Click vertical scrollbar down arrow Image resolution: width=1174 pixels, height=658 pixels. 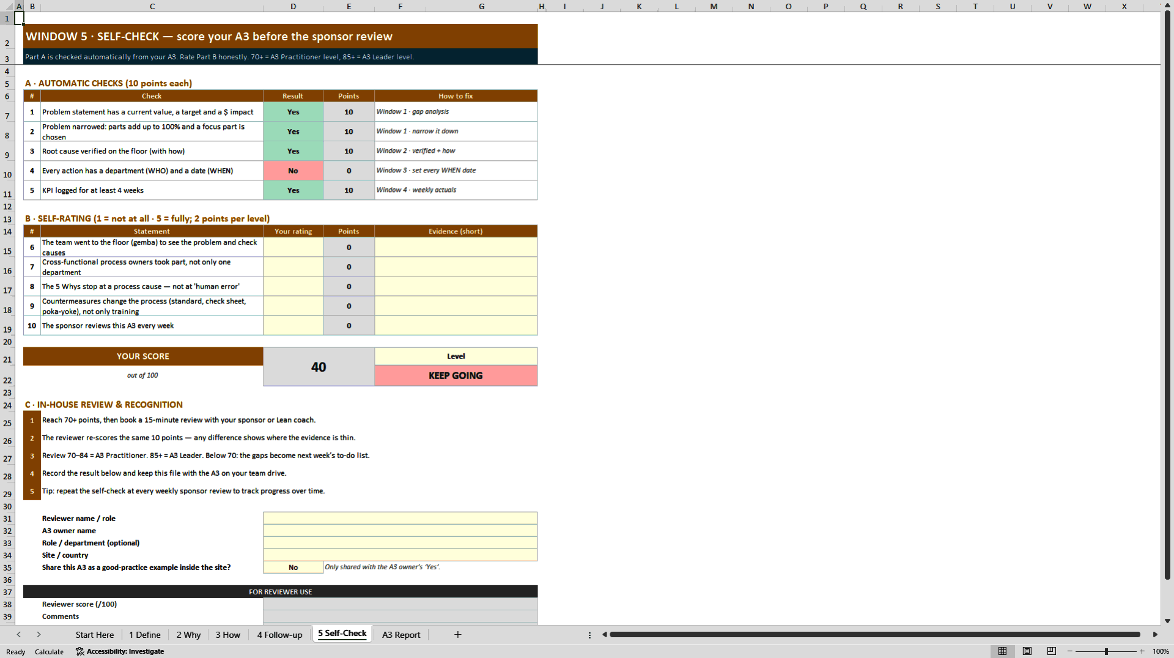tap(1167, 621)
